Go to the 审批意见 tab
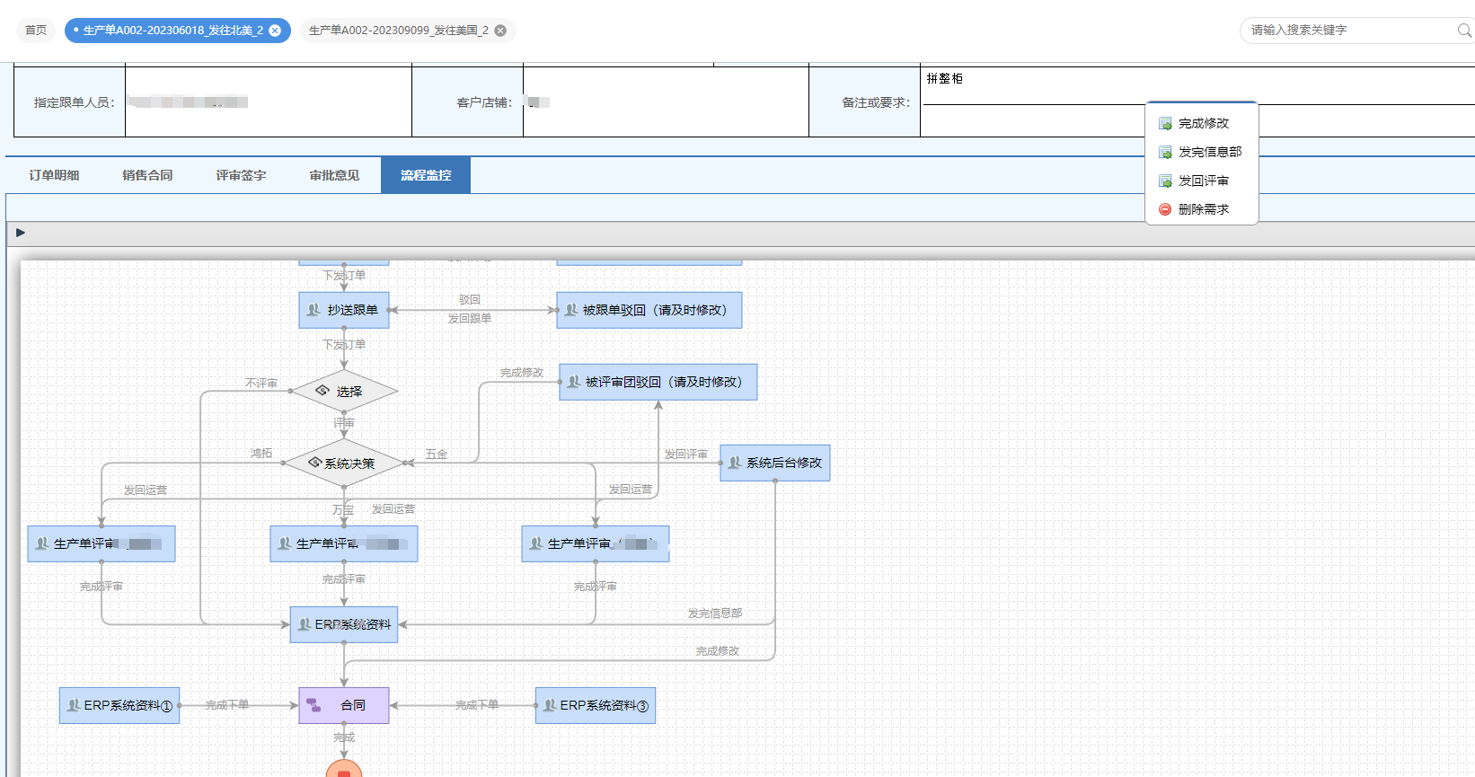 point(334,175)
